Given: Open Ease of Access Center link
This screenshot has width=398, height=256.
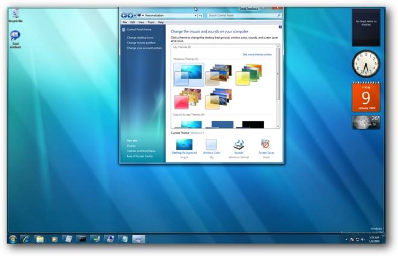Looking at the screenshot, I should [x=140, y=156].
